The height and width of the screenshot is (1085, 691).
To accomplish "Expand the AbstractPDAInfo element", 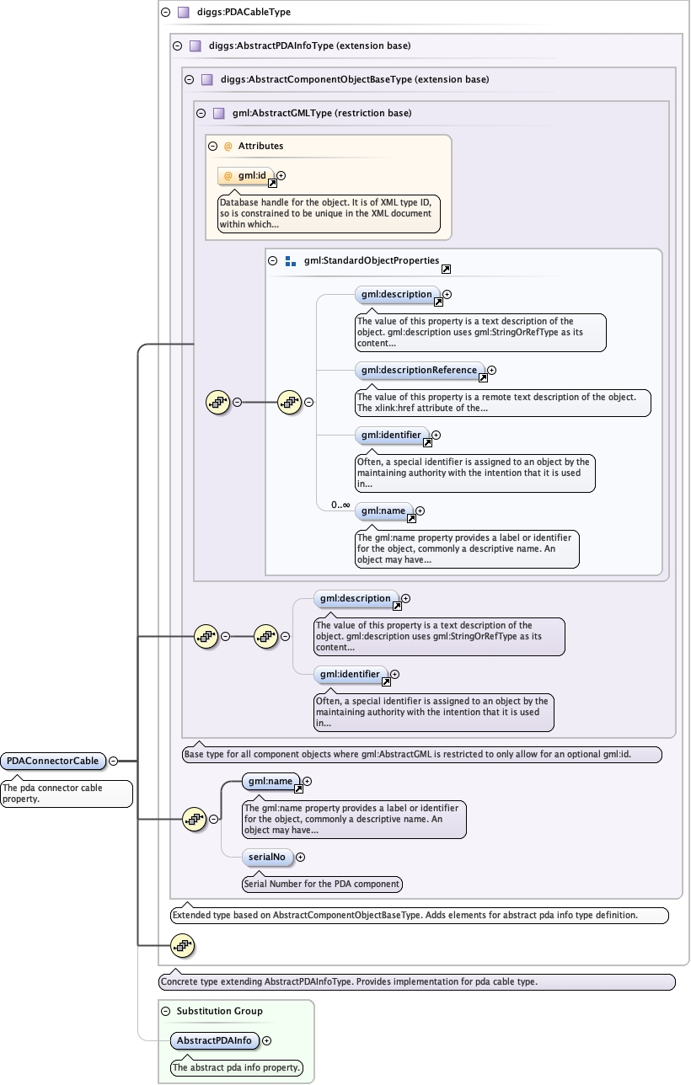I will [x=266, y=1040].
